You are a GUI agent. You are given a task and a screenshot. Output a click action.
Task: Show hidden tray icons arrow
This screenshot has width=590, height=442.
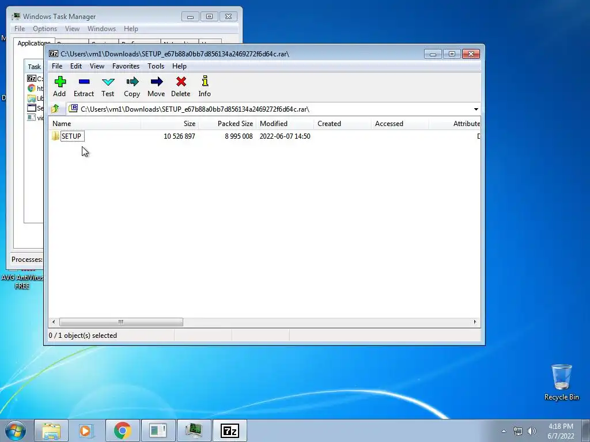[x=504, y=431]
